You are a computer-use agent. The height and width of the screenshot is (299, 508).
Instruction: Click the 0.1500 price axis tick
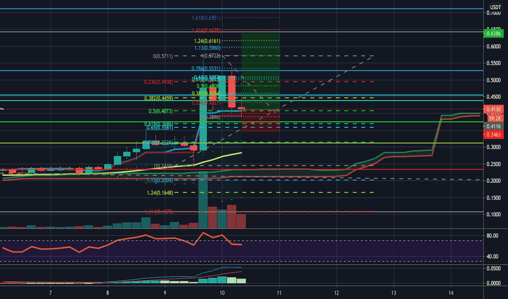click(x=493, y=198)
